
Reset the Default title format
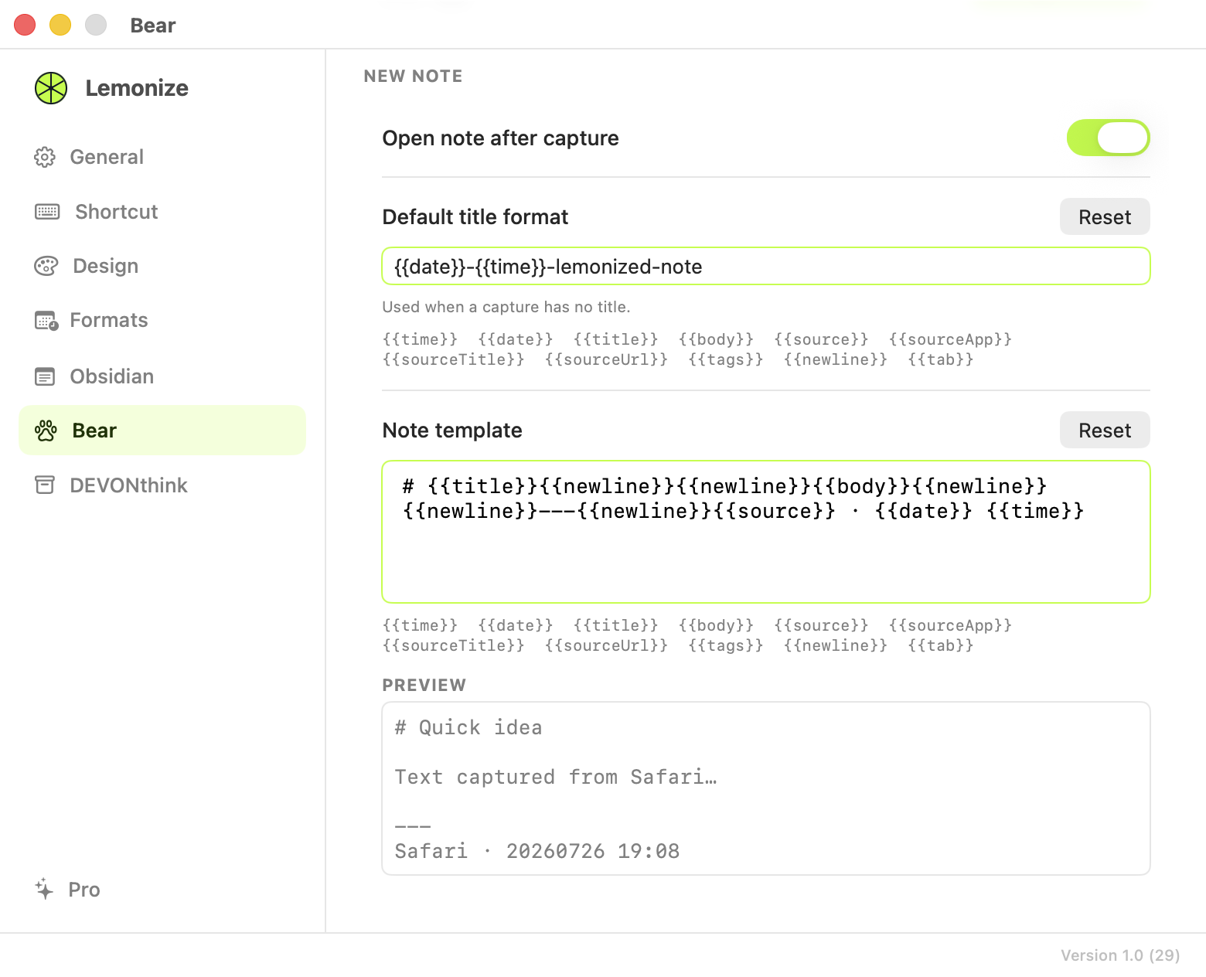click(1105, 217)
